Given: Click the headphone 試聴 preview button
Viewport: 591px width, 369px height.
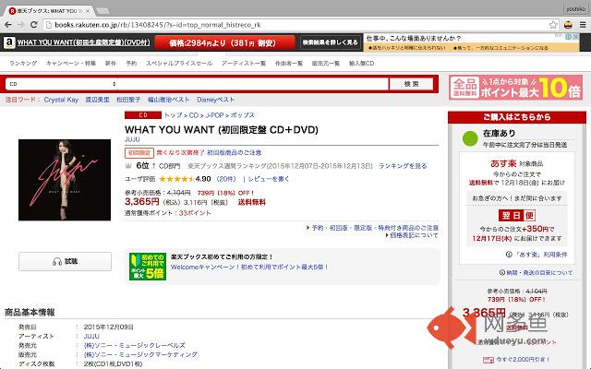Looking at the screenshot, I should point(65,261).
